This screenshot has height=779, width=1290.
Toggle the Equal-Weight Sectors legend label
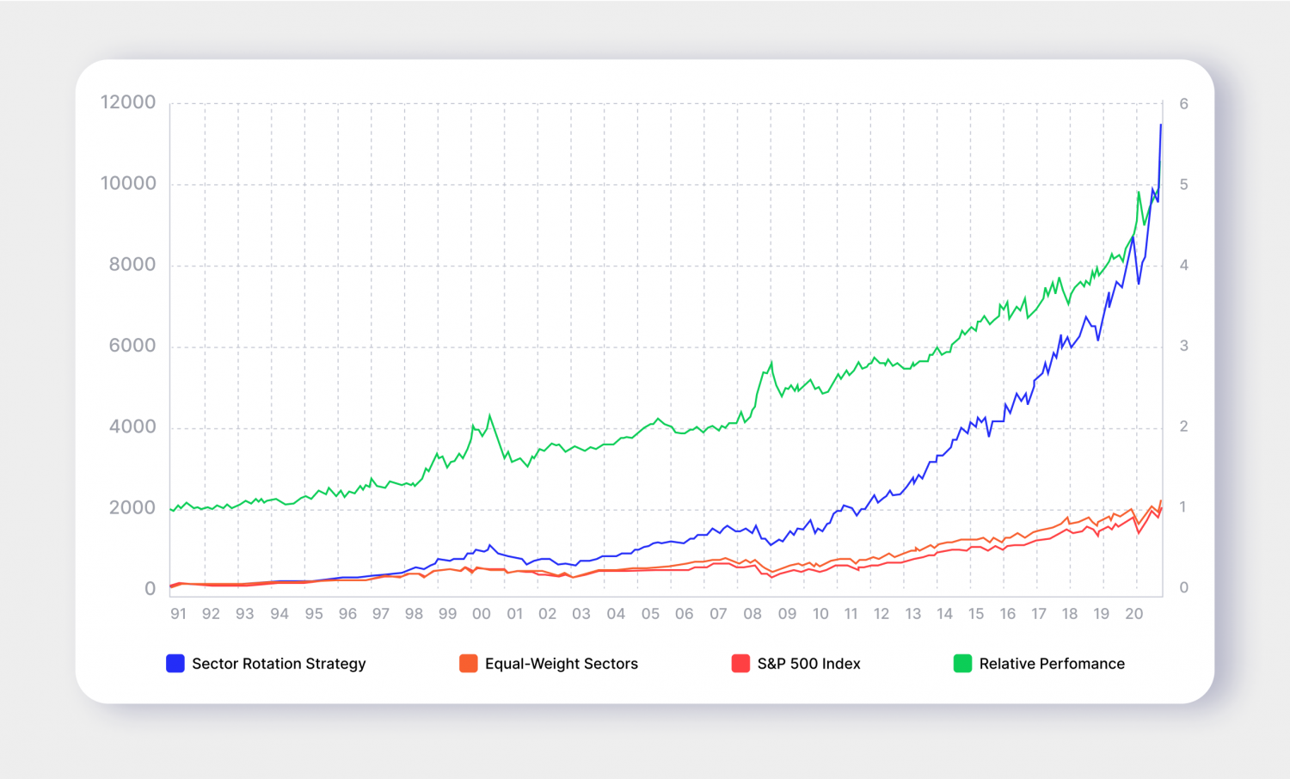pos(562,664)
